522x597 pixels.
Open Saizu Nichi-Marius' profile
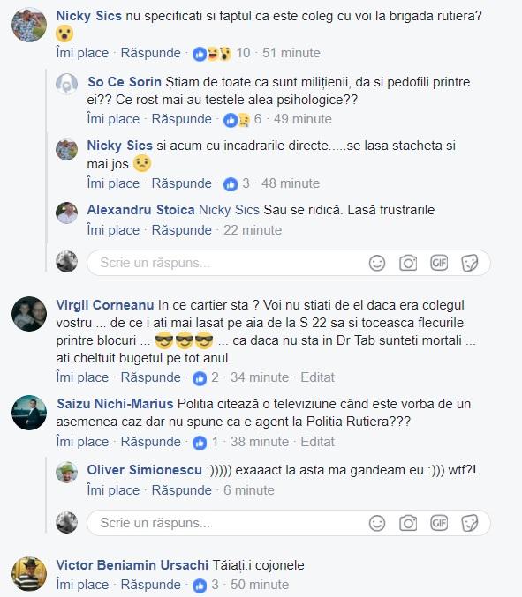click(115, 404)
